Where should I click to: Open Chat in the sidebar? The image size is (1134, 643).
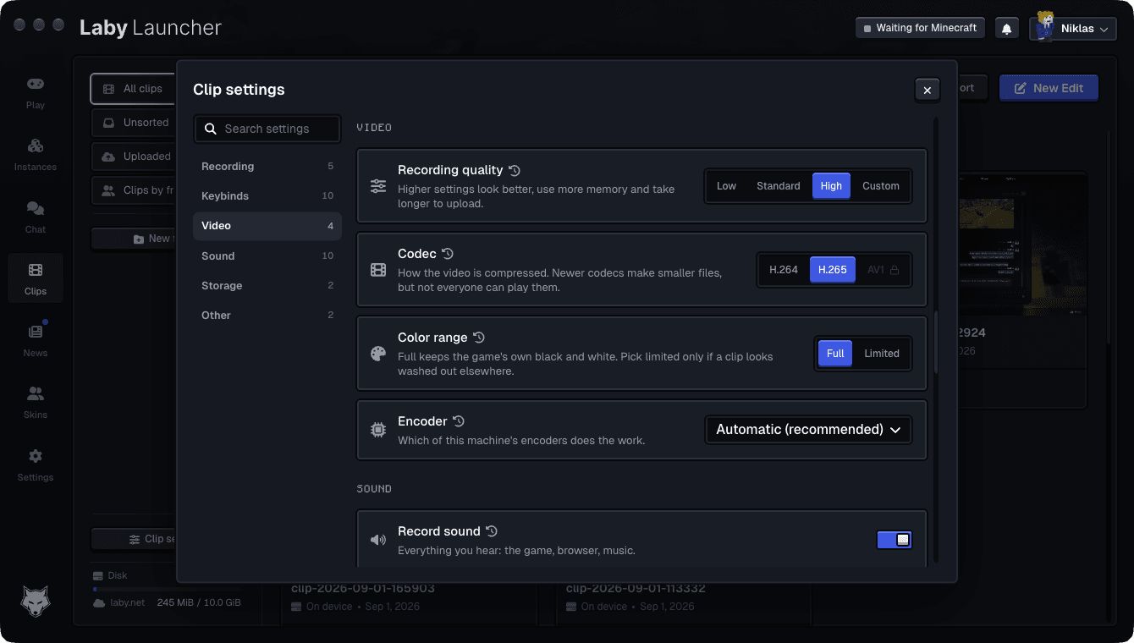click(x=36, y=217)
